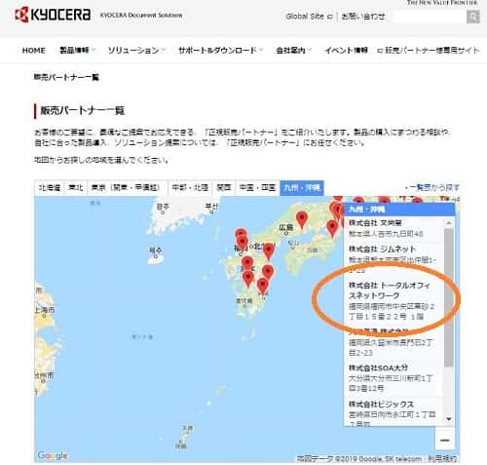
Task: Open the 一覧表から探す link
Action: 432,187
